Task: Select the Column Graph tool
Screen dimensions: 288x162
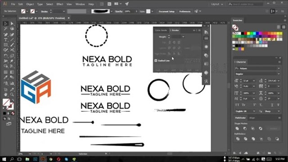Action: pyautogui.click(x=12, y=83)
